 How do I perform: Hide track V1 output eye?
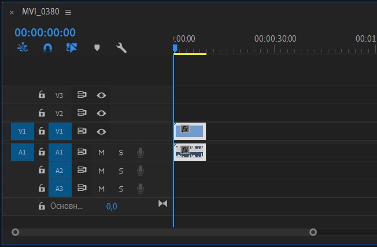101,131
